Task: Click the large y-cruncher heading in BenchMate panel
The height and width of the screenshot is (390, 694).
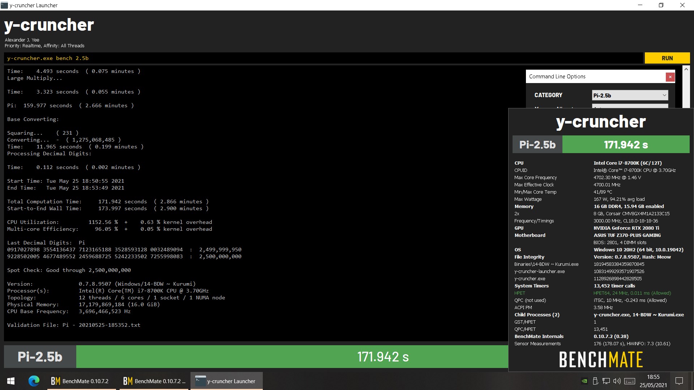Action: [x=601, y=122]
